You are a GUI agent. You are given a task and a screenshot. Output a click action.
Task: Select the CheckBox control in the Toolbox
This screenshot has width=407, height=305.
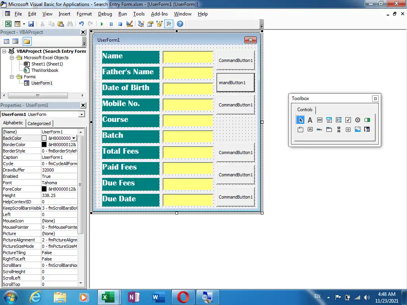click(x=348, y=120)
